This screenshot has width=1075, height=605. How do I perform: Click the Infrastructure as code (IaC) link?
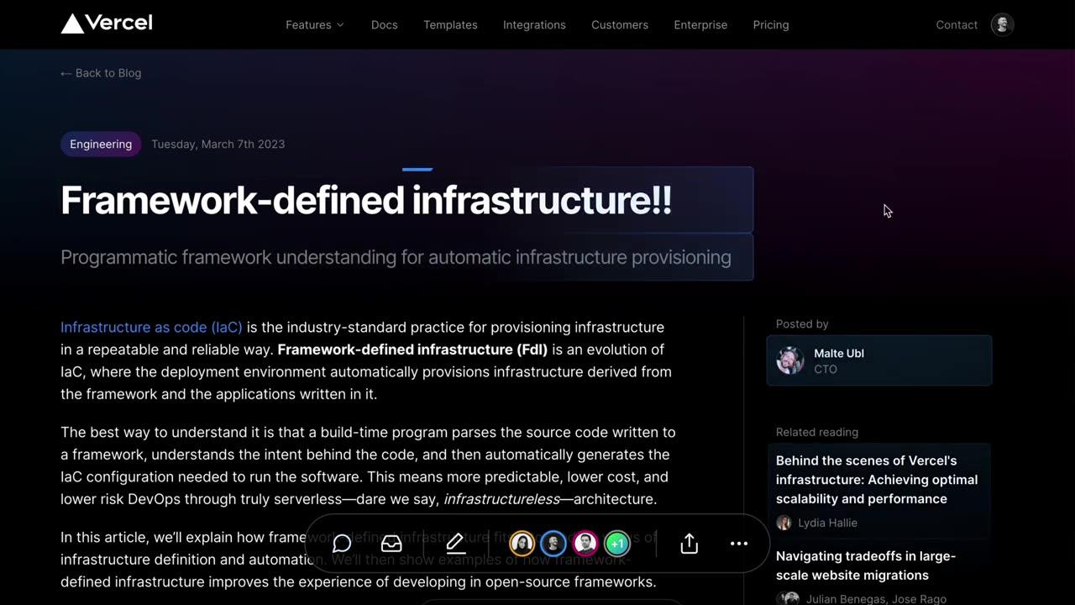point(151,327)
